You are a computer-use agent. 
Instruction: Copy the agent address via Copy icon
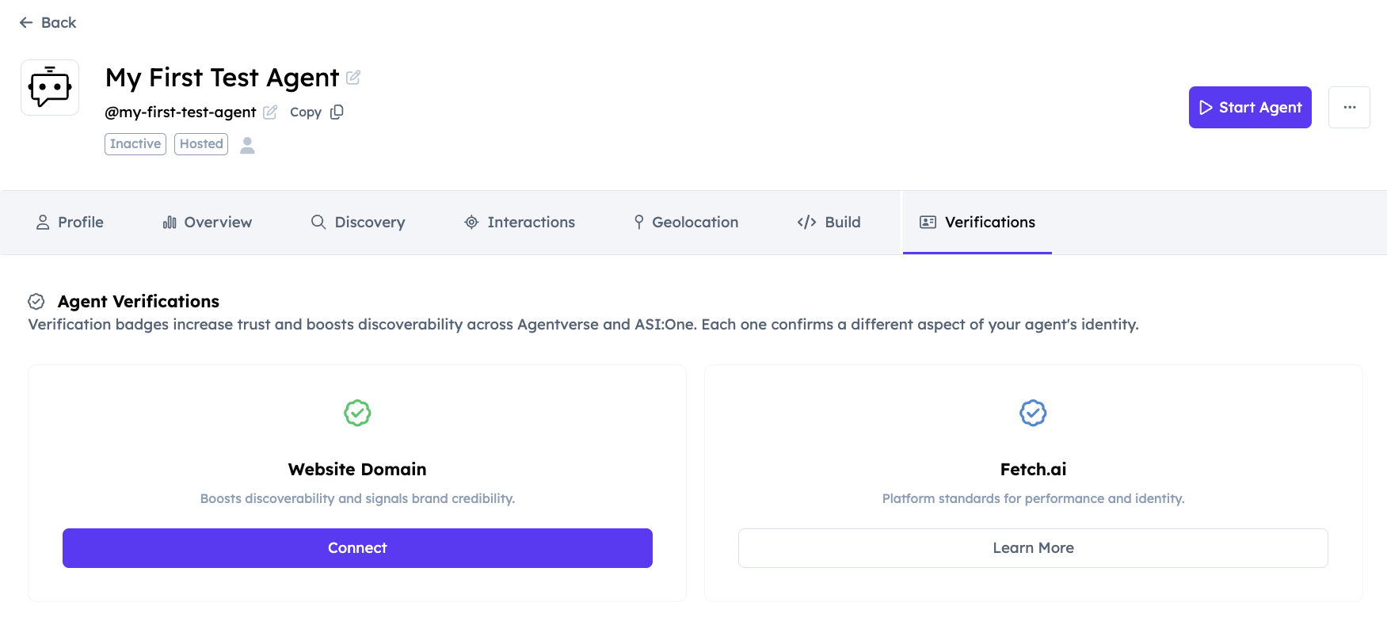coord(337,112)
